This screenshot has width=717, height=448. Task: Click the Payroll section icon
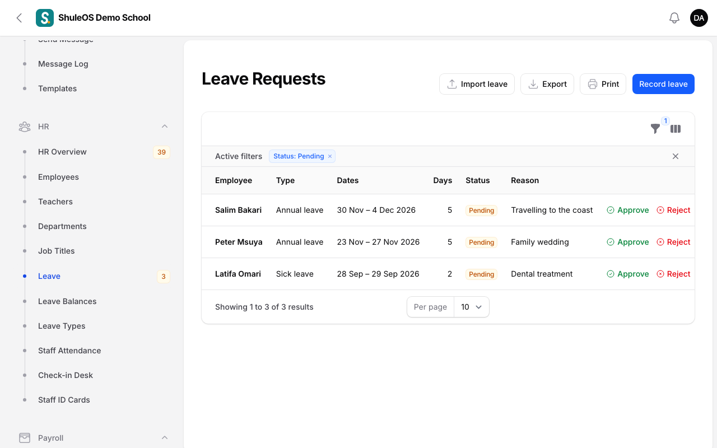coord(25,438)
